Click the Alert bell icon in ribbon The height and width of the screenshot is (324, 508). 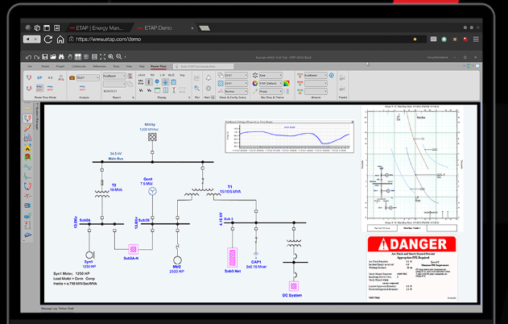pyautogui.click(x=209, y=77)
